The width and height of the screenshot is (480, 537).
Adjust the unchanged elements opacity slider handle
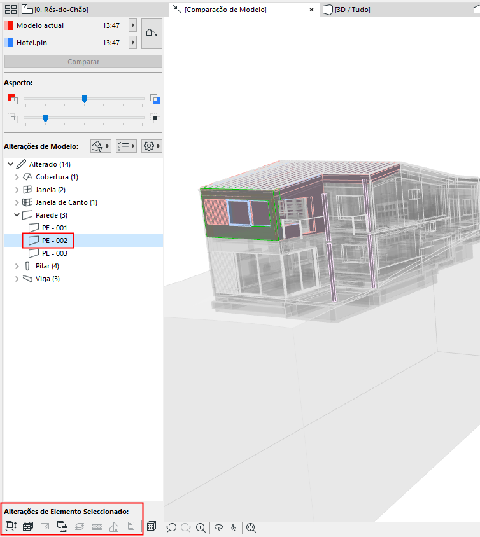(x=45, y=118)
